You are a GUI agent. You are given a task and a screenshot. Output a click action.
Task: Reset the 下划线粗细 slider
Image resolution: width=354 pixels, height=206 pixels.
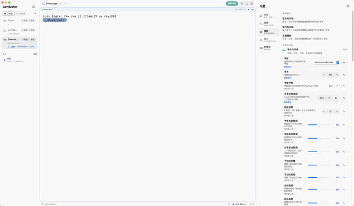click(344, 178)
